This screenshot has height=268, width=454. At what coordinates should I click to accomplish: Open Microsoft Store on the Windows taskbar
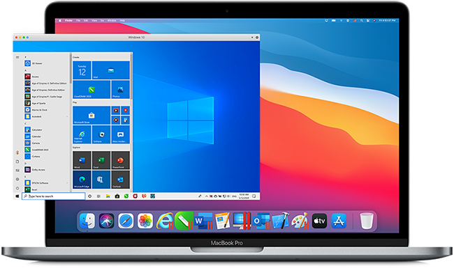[117, 196]
